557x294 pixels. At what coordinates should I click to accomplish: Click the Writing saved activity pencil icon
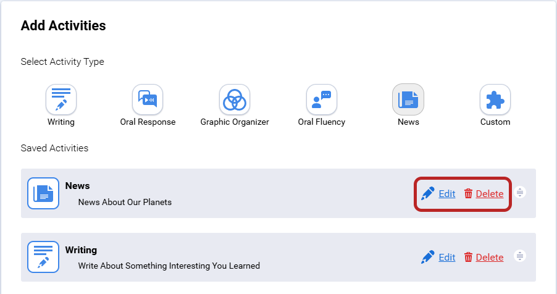point(43,257)
